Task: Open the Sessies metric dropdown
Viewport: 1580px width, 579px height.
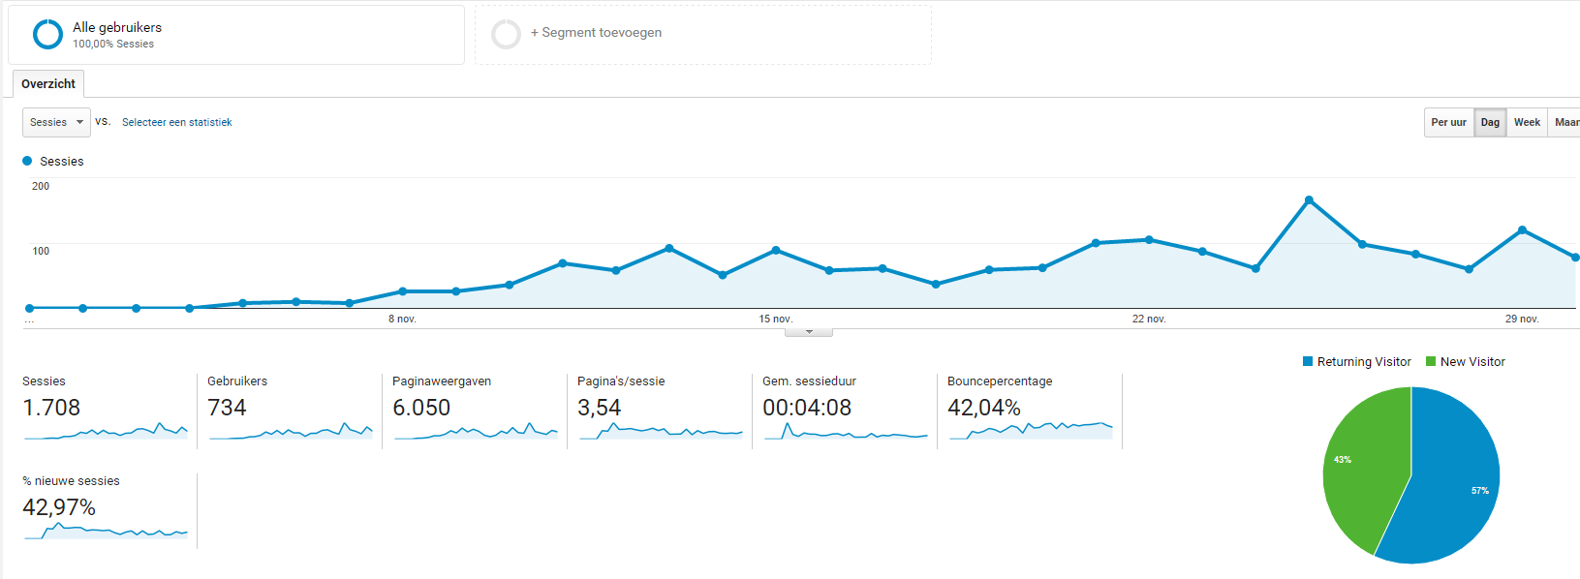Action: pyautogui.click(x=56, y=122)
